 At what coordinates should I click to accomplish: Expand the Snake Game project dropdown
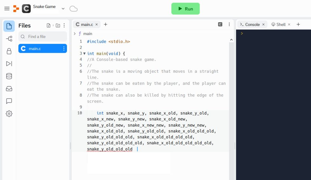pos(63,9)
